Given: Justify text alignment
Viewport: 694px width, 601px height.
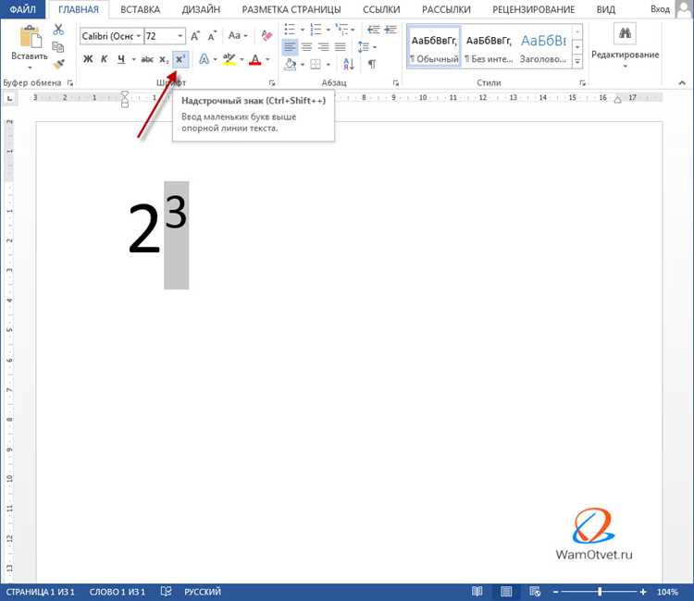Looking at the screenshot, I should tap(341, 46).
